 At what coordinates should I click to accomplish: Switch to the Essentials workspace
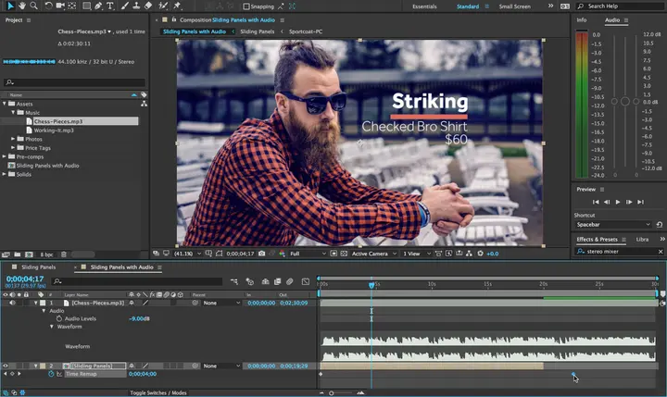[424, 6]
